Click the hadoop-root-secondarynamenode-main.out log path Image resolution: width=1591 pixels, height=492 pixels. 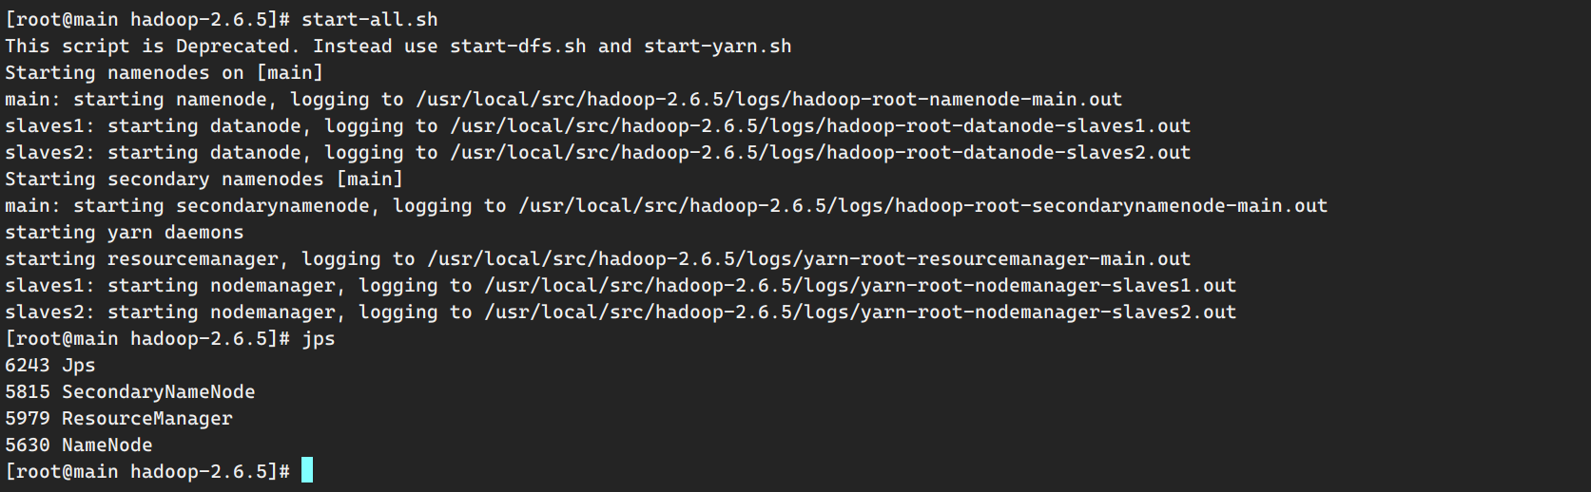[922, 205]
